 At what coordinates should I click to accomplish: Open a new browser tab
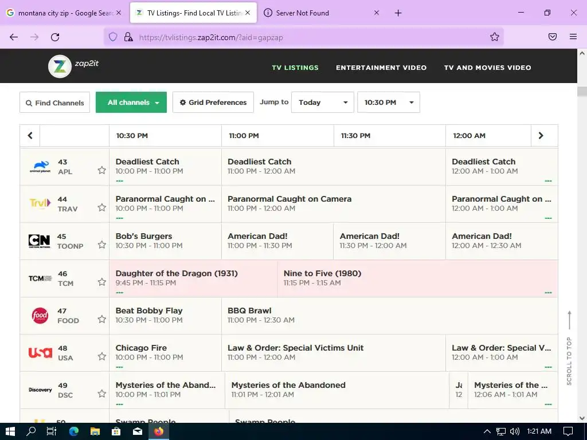(398, 13)
